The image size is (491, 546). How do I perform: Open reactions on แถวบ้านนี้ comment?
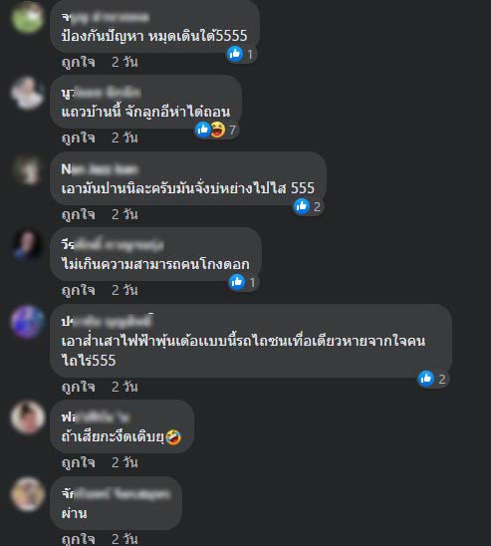click(x=217, y=130)
